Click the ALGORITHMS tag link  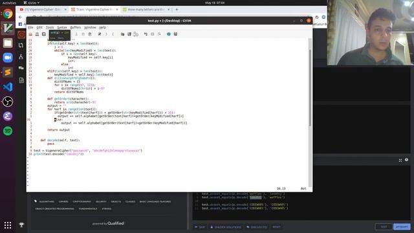click(x=47, y=201)
